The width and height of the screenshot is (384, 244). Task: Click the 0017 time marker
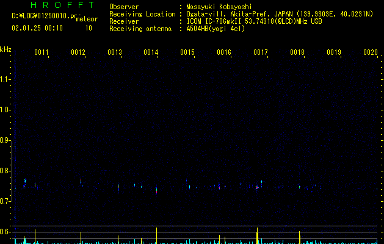(261, 52)
